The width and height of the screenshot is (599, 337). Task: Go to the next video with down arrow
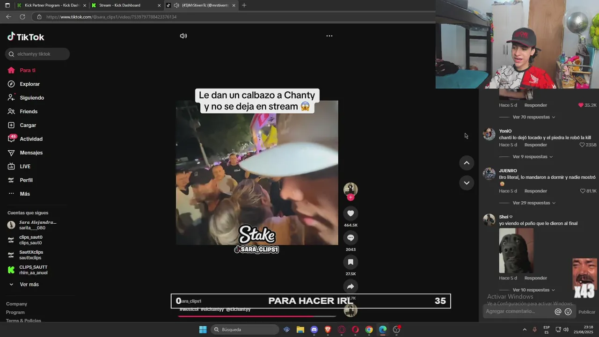click(467, 183)
